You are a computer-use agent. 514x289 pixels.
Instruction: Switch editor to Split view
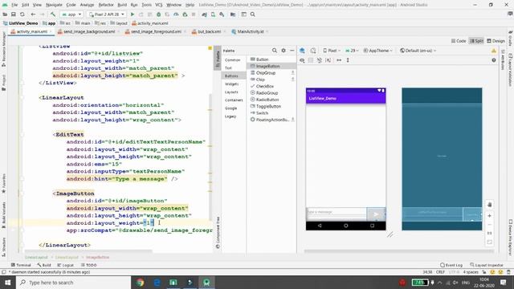(x=476, y=41)
